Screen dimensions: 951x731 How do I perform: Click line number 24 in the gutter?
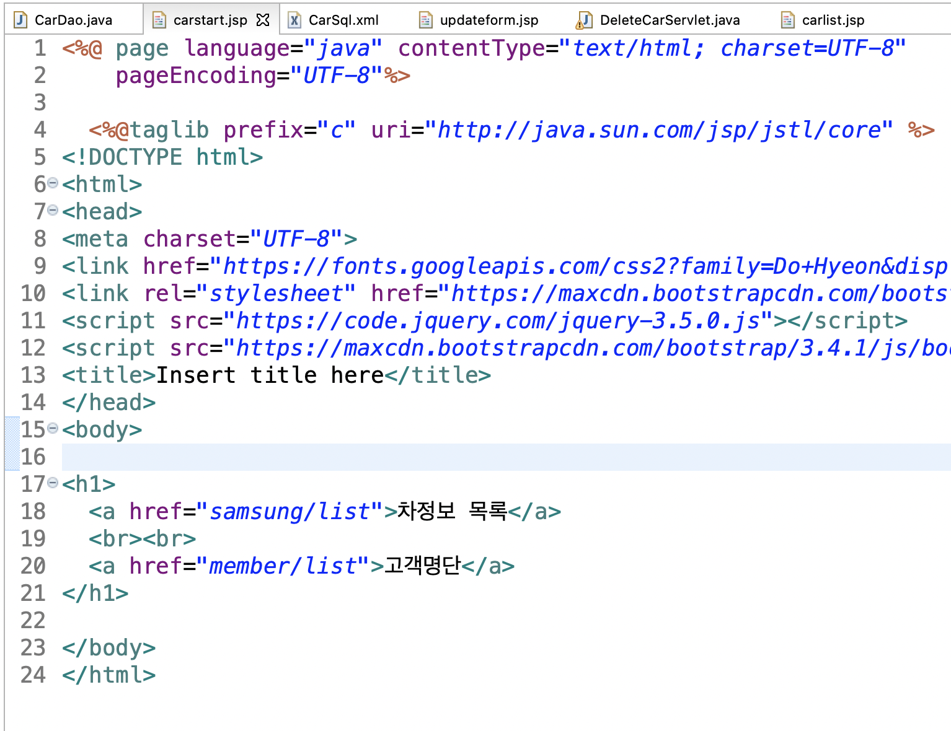click(x=33, y=675)
